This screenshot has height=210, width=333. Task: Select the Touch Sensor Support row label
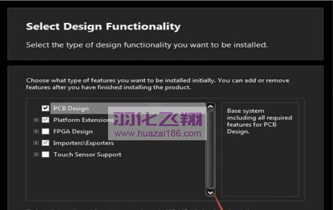(x=87, y=154)
